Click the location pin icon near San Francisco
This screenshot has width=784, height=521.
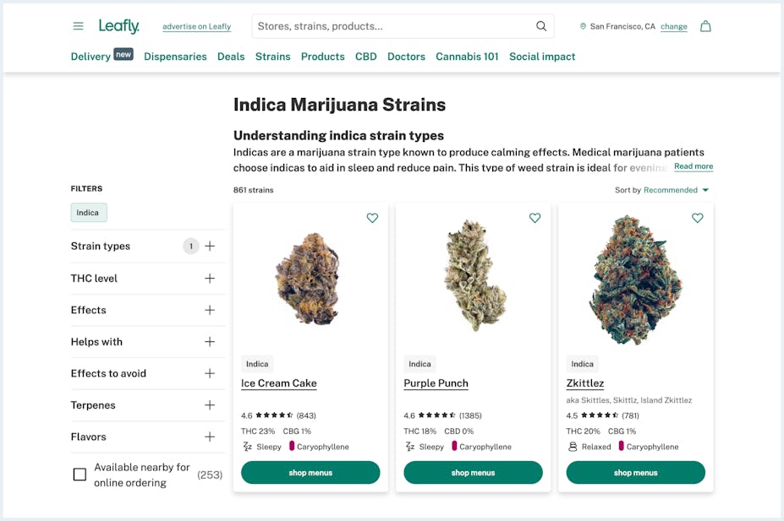click(584, 26)
